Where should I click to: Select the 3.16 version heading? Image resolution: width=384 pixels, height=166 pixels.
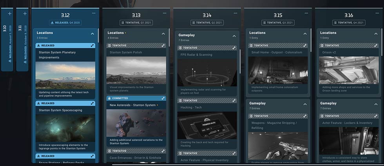349,15
